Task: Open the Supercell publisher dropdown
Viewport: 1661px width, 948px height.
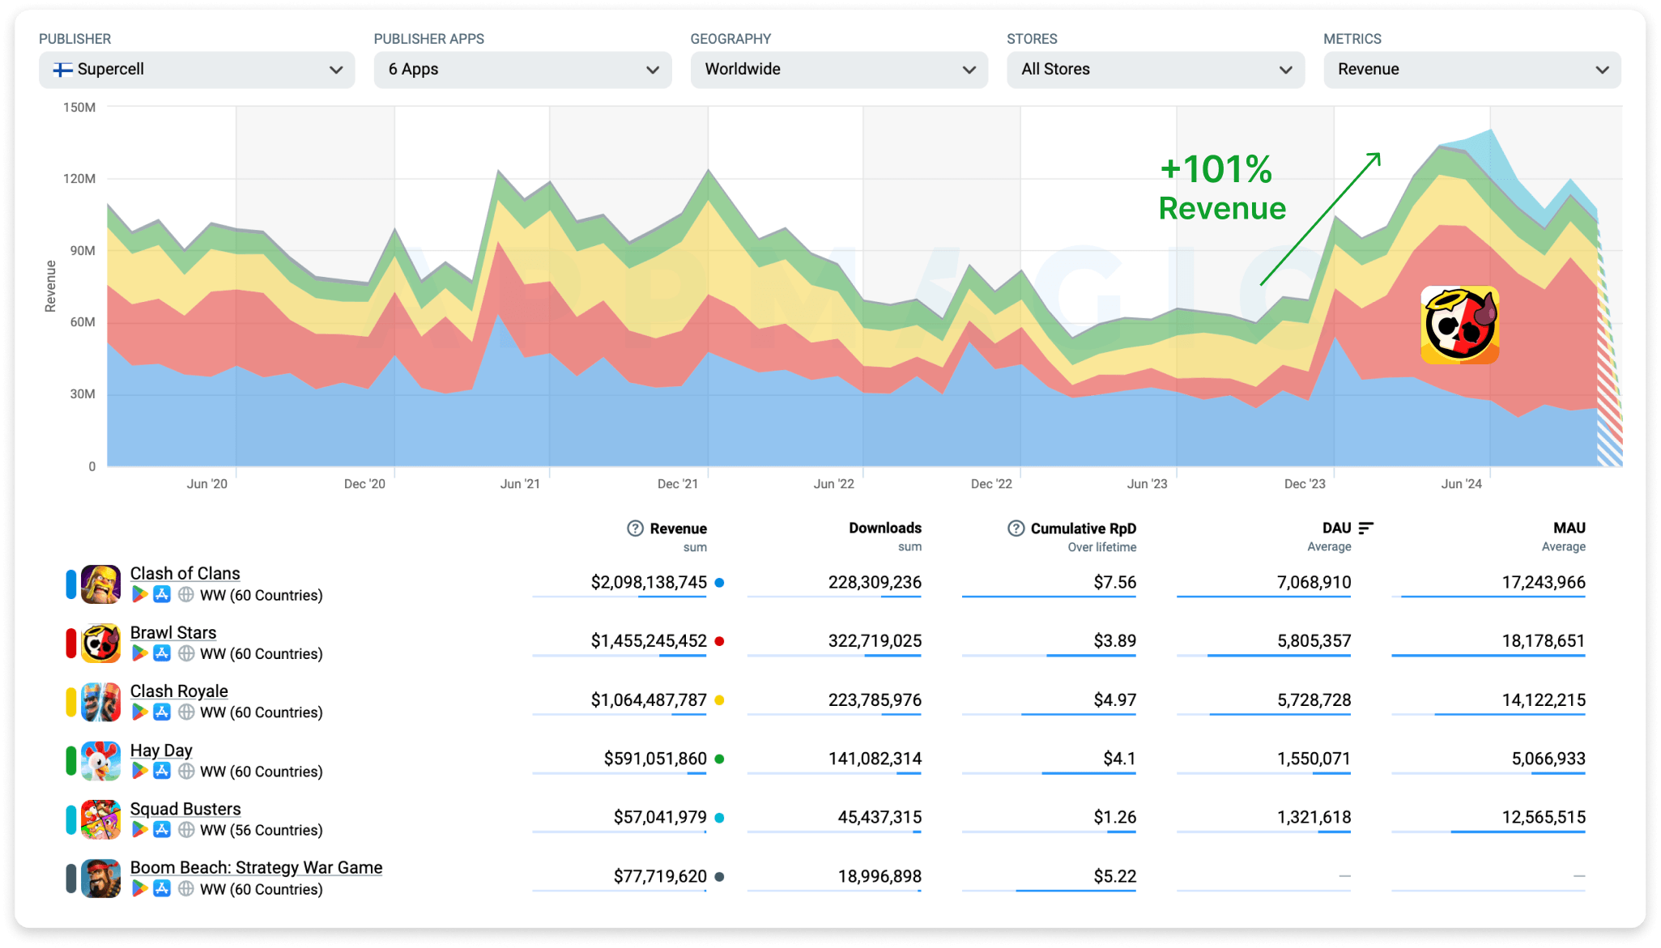Action: (x=197, y=70)
